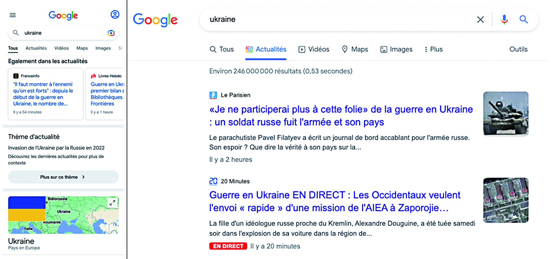
Task: Click the Ukrainian flag image
Action: tap(27, 209)
